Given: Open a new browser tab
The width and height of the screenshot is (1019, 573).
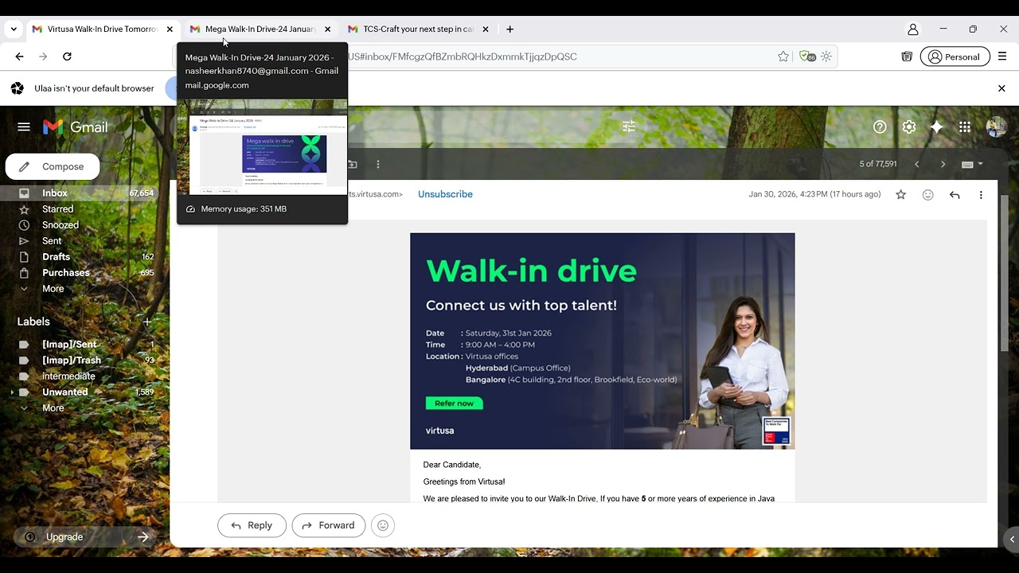Looking at the screenshot, I should (x=510, y=29).
